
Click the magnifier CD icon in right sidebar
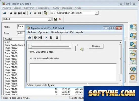point(133,70)
